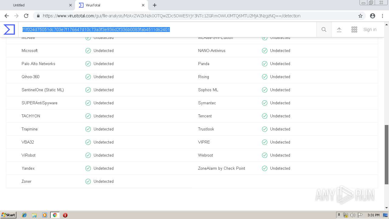Click the VIPRE check icon

(x=265, y=142)
